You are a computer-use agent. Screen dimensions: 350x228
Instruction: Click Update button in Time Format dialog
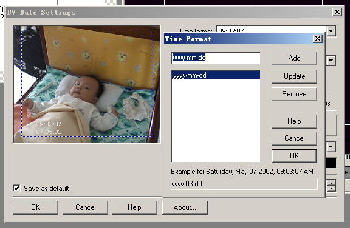point(294,76)
